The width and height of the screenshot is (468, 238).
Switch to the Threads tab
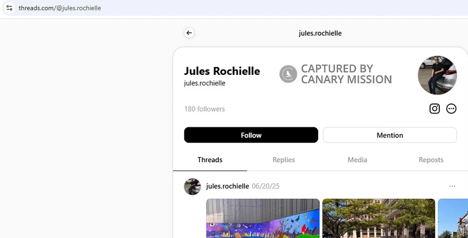click(210, 160)
